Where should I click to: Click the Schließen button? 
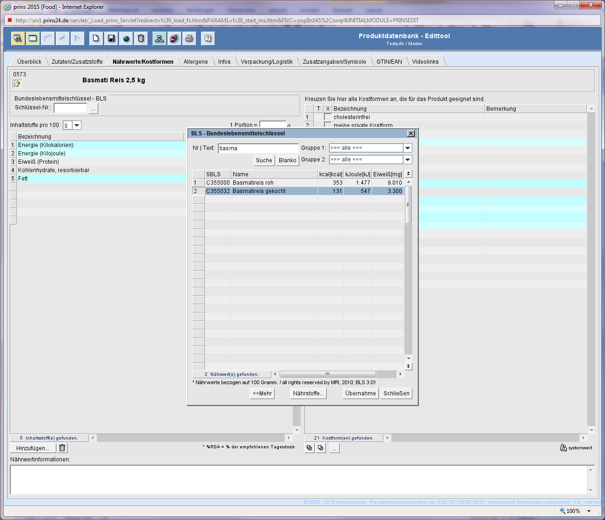click(397, 393)
